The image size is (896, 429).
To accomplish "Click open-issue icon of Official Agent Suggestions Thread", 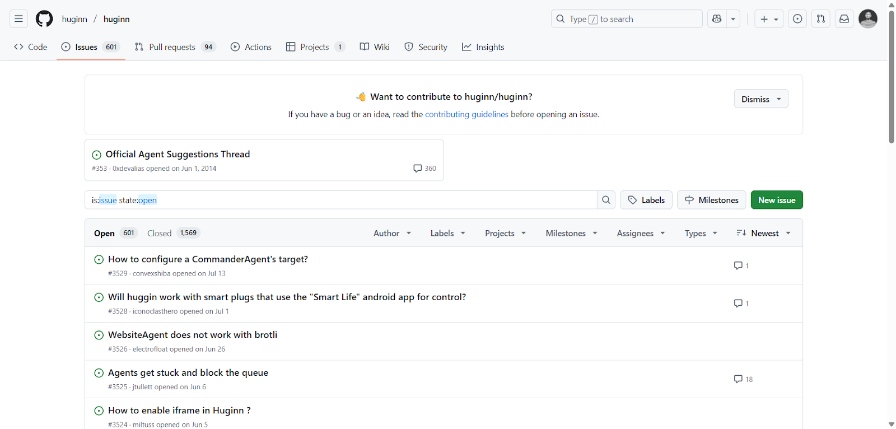I will [96, 155].
